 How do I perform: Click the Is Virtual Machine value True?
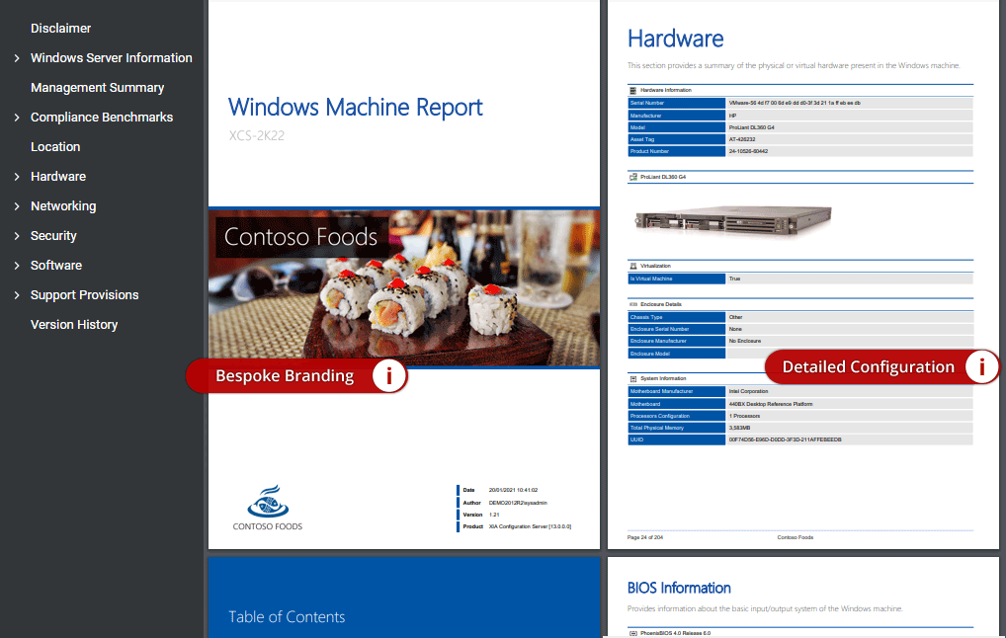(x=734, y=279)
